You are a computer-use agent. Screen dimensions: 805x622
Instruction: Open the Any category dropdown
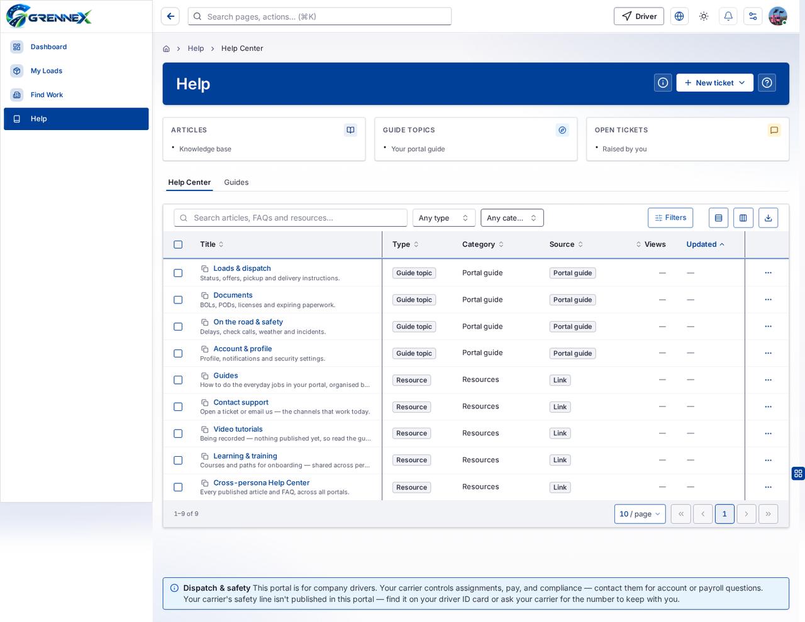coord(512,218)
